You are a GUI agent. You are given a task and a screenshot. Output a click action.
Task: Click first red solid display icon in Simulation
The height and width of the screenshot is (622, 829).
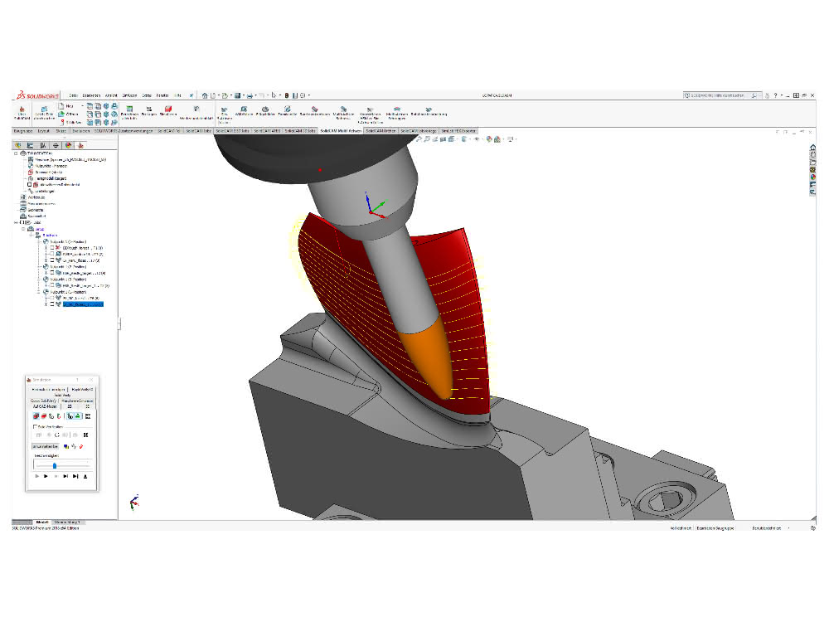36,416
